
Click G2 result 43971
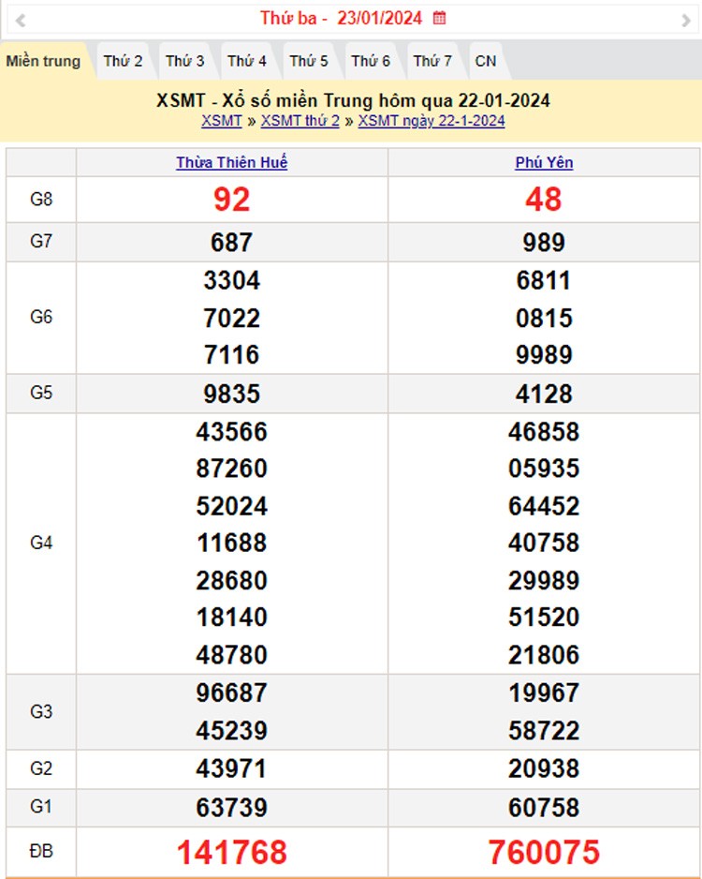[232, 768]
